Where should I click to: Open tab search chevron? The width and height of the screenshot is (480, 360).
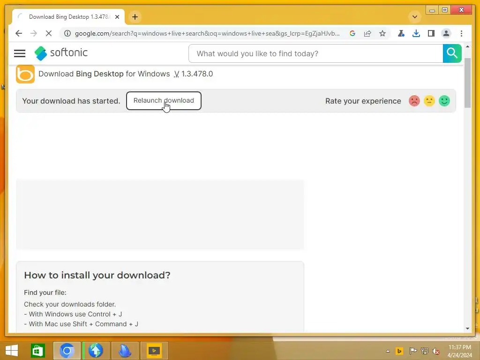(x=415, y=17)
